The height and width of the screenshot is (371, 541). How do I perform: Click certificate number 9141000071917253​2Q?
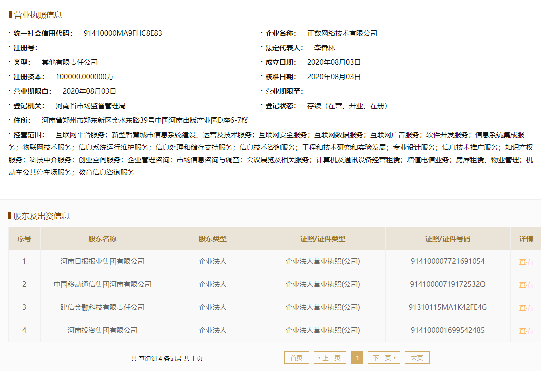click(448, 284)
